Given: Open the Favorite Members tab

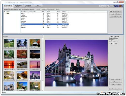Looking at the screenshot, I should [28, 6].
